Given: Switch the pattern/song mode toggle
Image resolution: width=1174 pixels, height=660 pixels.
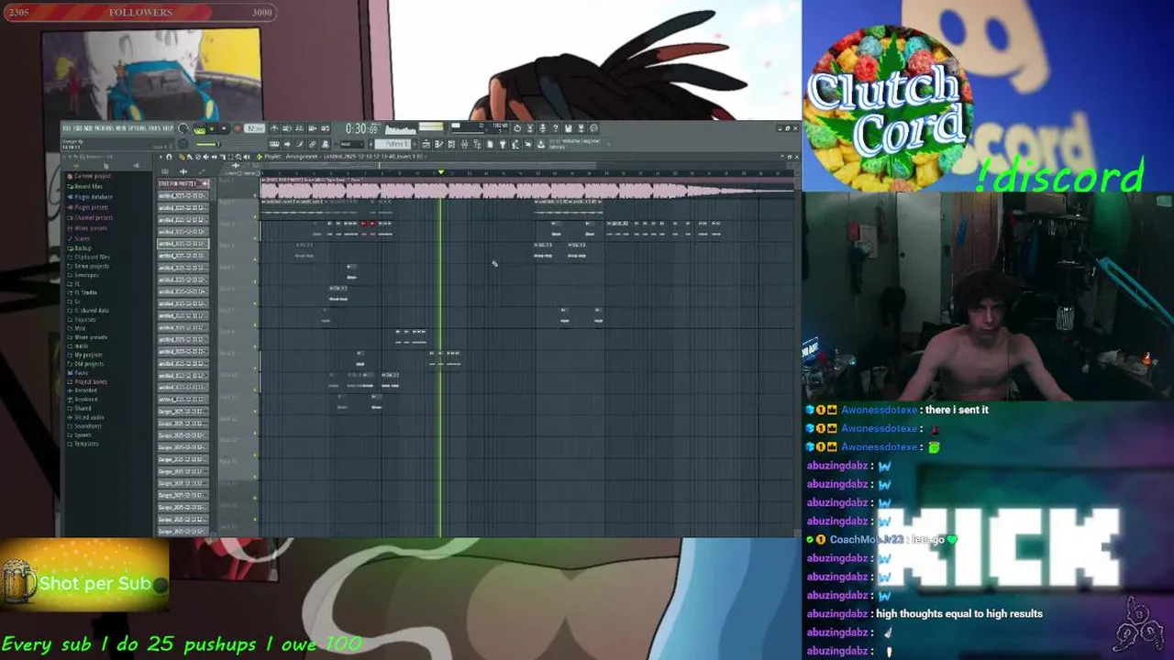Looking at the screenshot, I should point(199,129).
